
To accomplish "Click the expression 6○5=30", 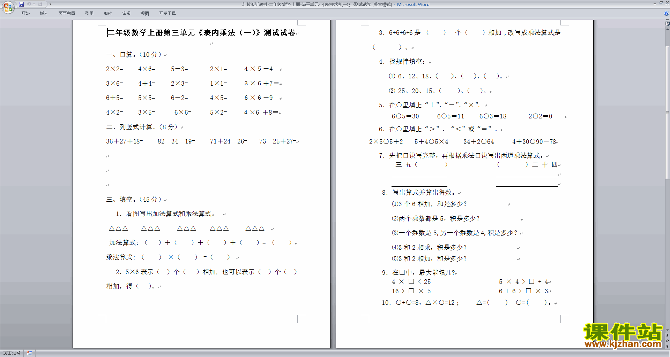I will pyautogui.click(x=405, y=116).
